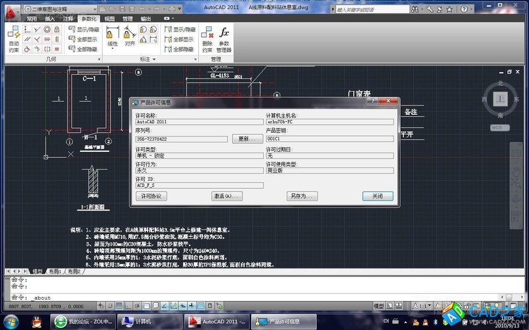This screenshot has width=529, height=330.
Task: Click the print icon in quick access toolbar
Action: click(x=172, y=9)
